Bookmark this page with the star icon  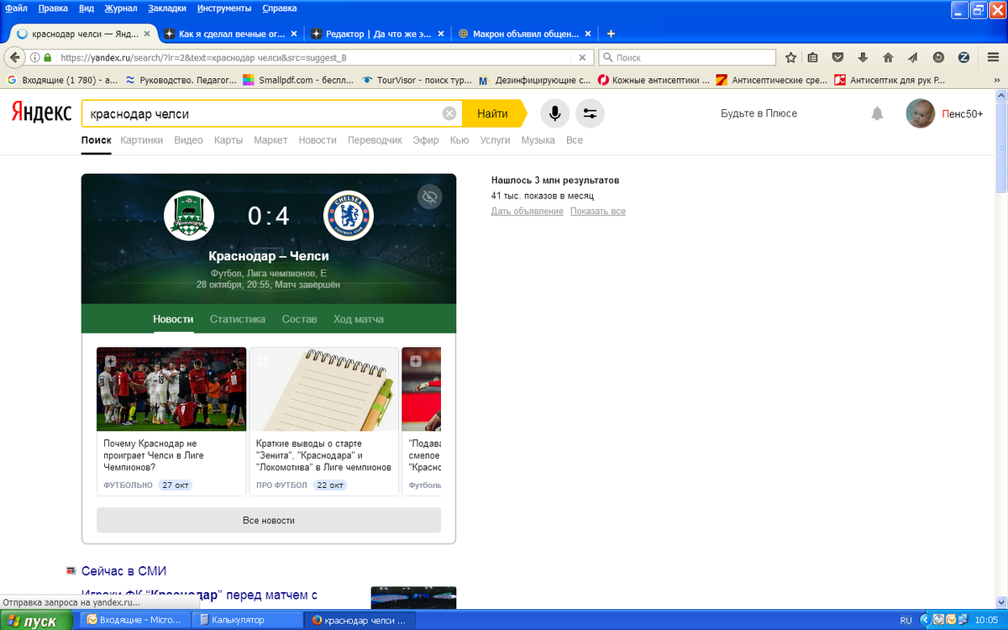pos(790,58)
